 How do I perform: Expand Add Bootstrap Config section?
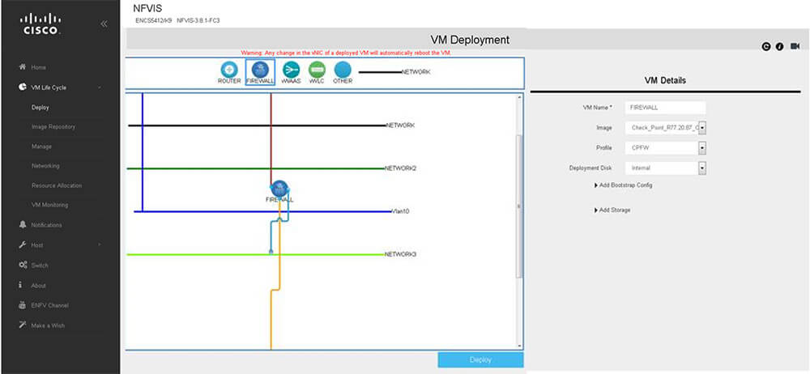(x=624, y=185)
